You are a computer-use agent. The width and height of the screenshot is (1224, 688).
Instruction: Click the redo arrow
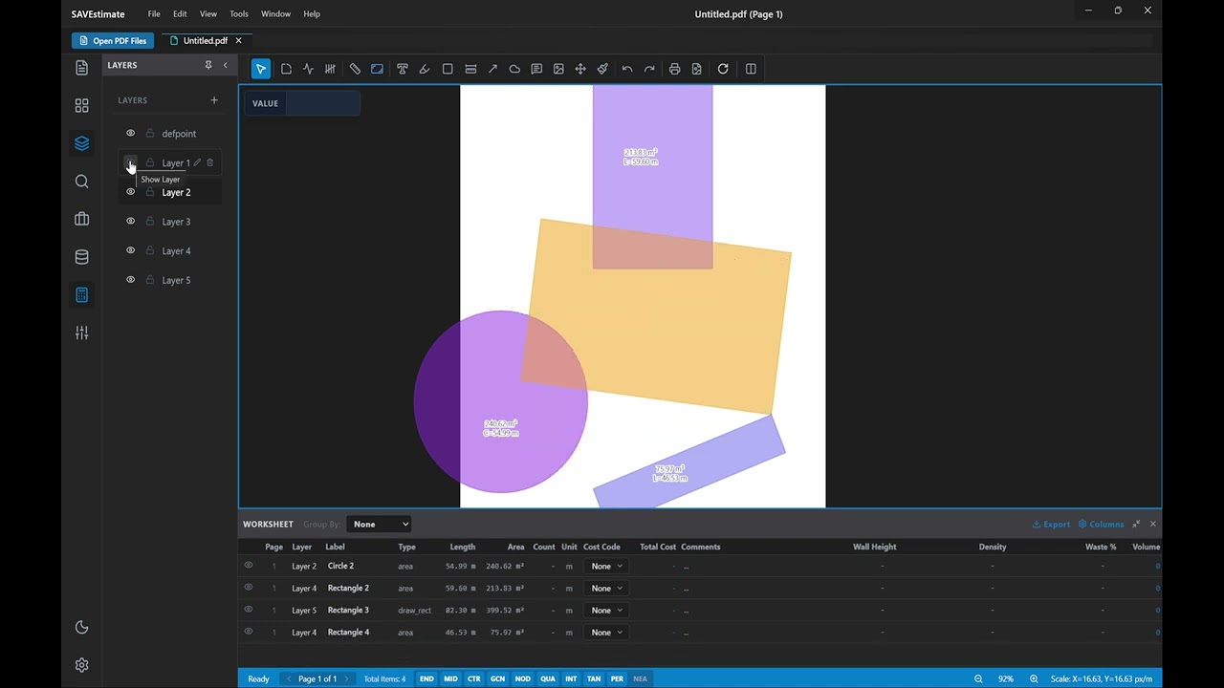tap(649, 69)
